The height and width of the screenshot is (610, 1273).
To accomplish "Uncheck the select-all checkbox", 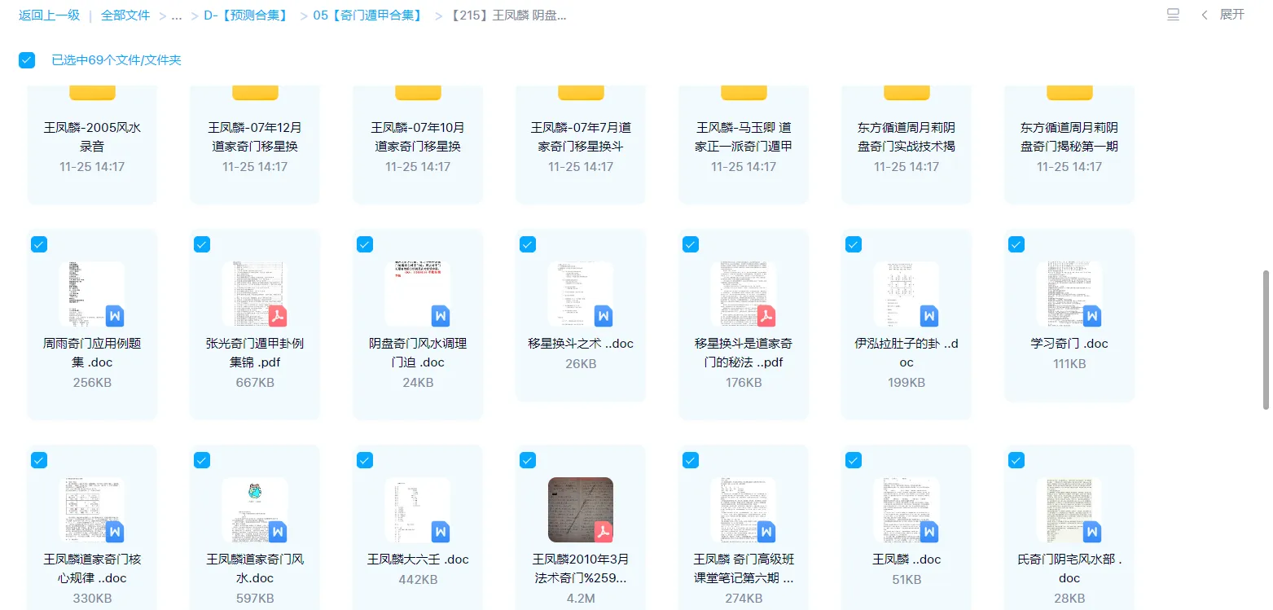I will coord(27,60).
